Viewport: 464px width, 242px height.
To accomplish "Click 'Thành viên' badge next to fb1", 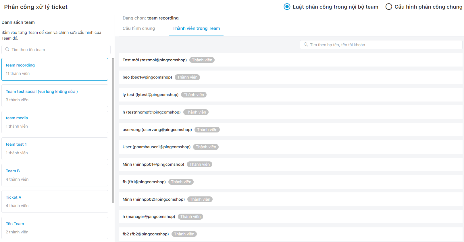I will click(x=181, y=182).
